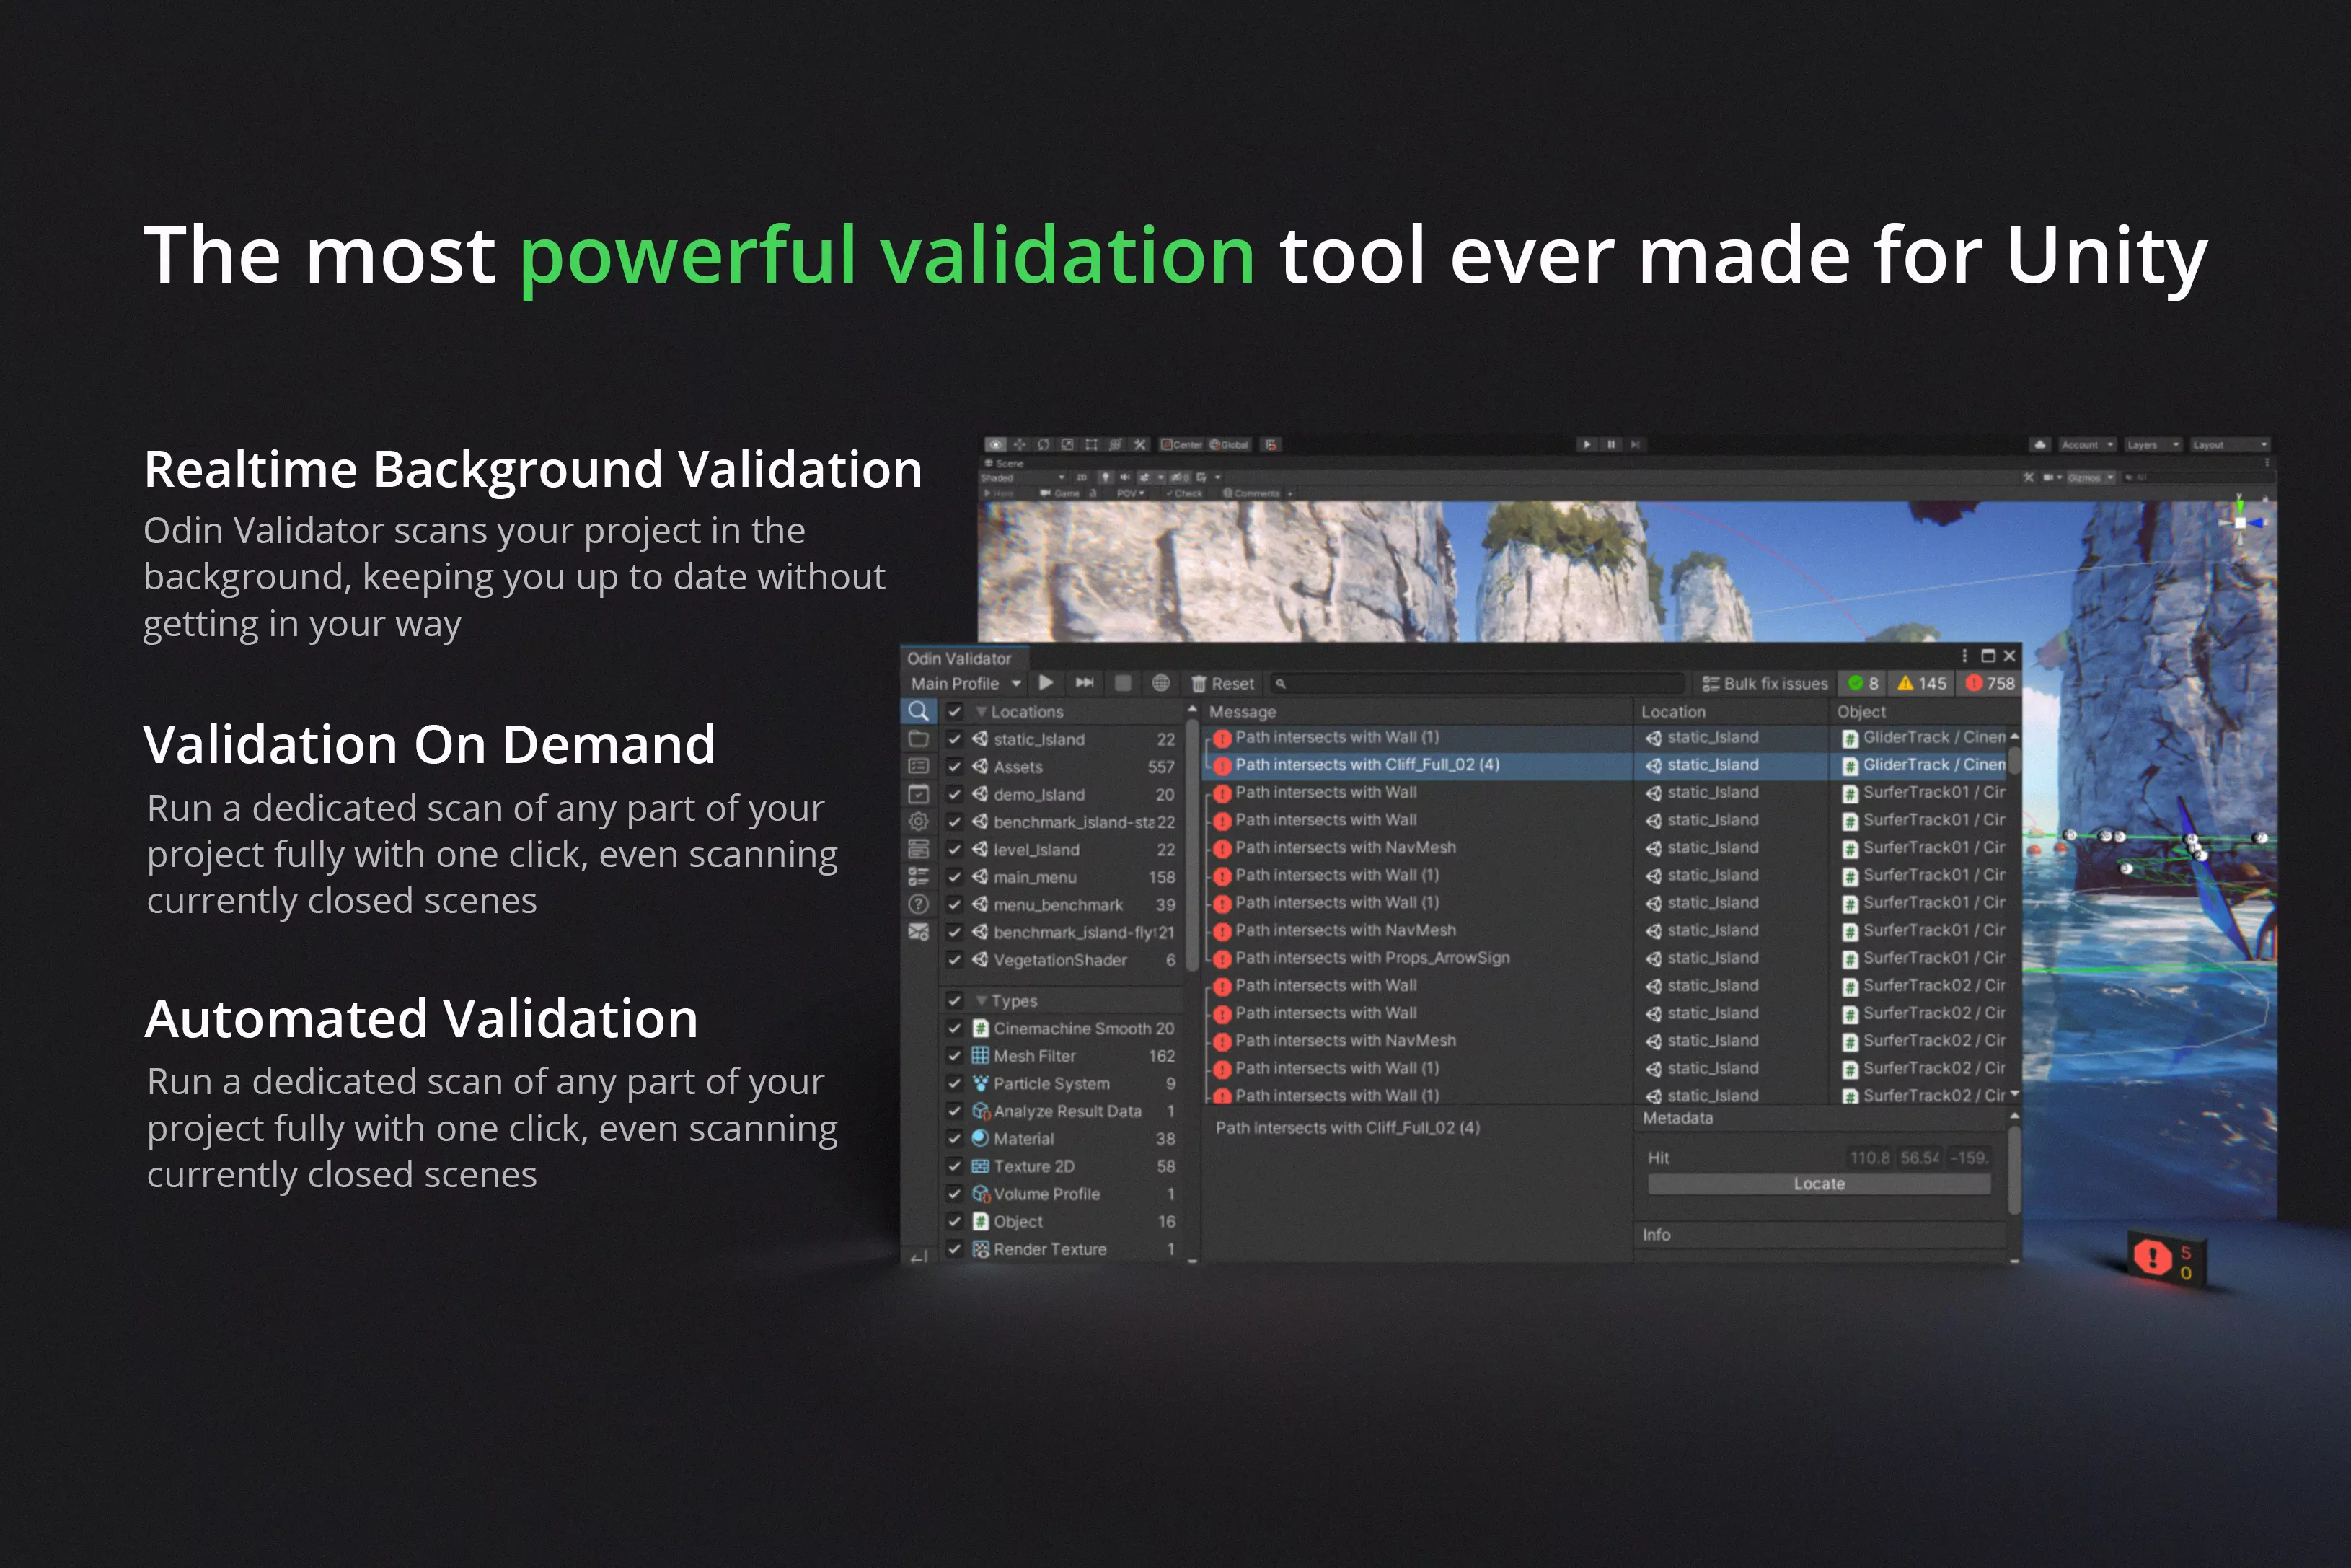Open the cloud services icon in Unity toolbar
The width and height of the screenshot is (2351, 1568).
coord(2040,445)
